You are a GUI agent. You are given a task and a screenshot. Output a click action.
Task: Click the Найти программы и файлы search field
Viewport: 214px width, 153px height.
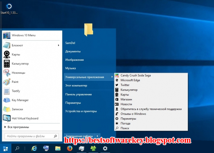[x=32, y=136]
